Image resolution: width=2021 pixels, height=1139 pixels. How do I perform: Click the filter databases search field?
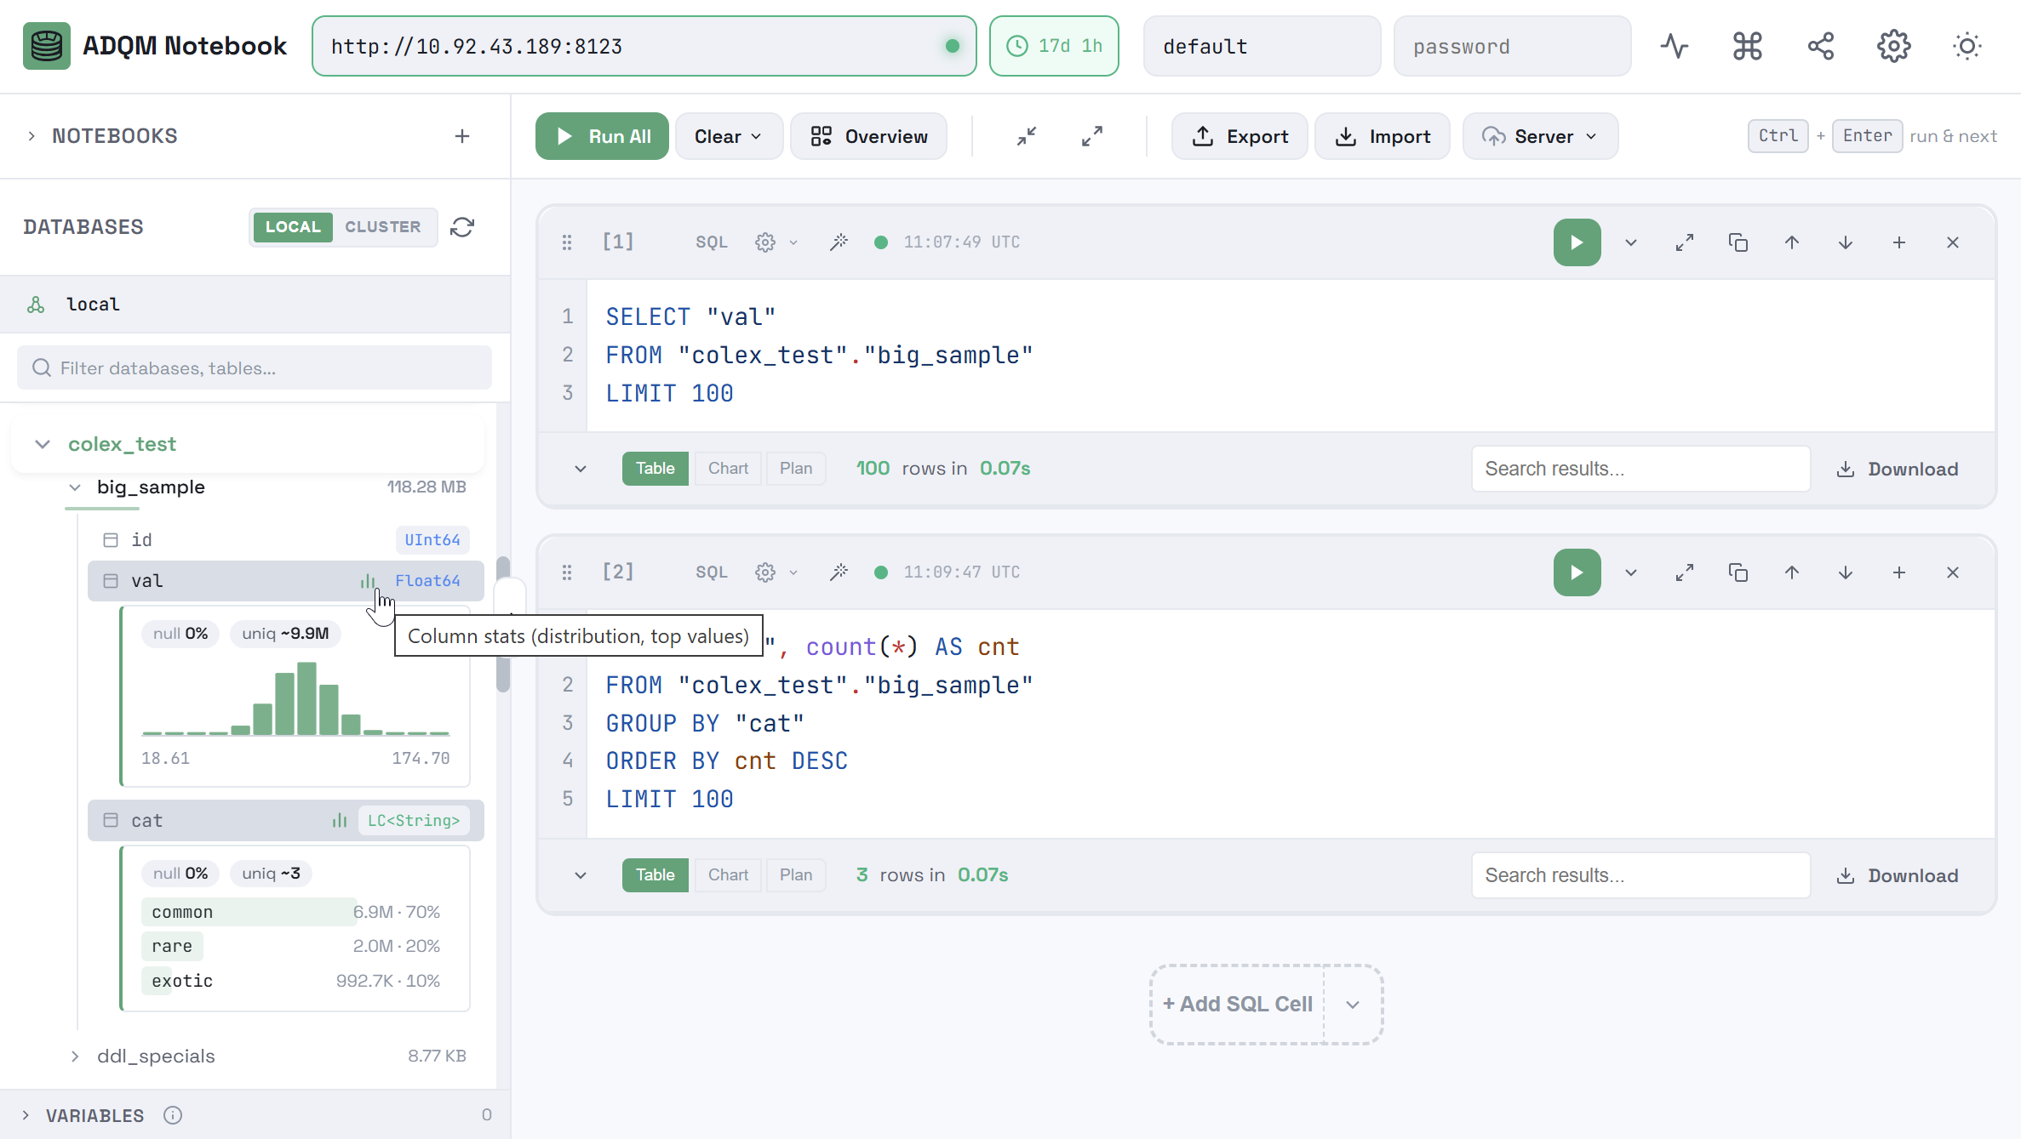coord(255,367)
